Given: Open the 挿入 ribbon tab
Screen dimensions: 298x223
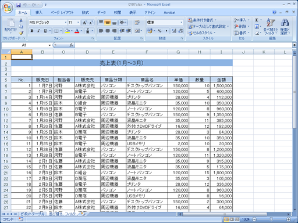Looking at the screenshot, I should [x=39, y=13].
